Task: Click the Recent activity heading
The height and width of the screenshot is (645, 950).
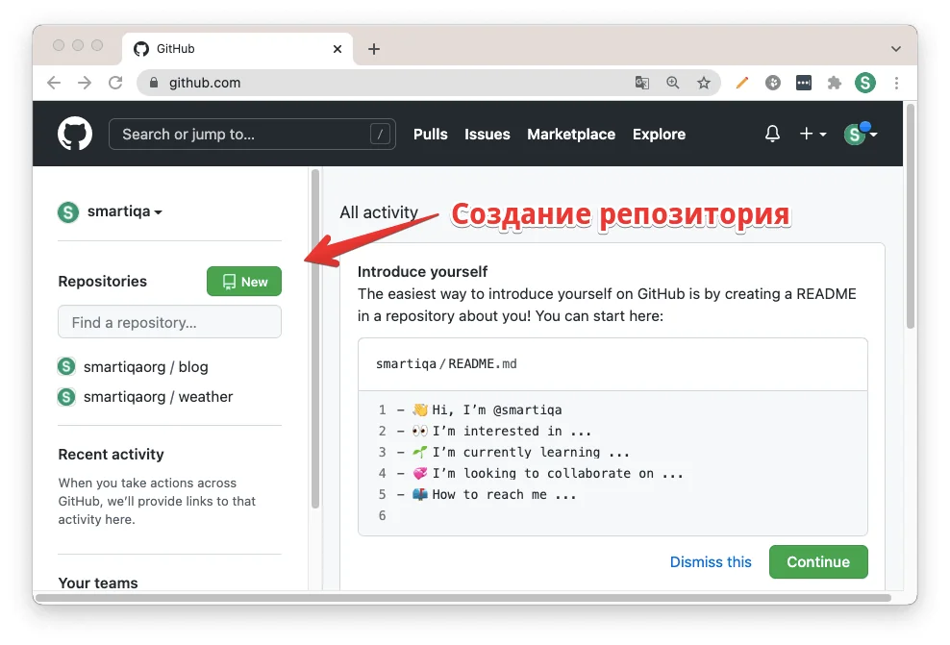Action: (111, 455)
